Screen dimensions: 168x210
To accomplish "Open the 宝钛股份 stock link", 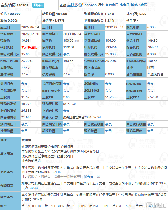I will (x=74, y=5).
